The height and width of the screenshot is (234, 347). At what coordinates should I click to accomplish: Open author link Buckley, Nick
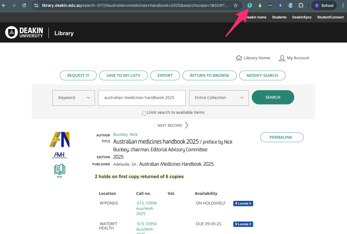pyautogui.click(x=125, y=134)
